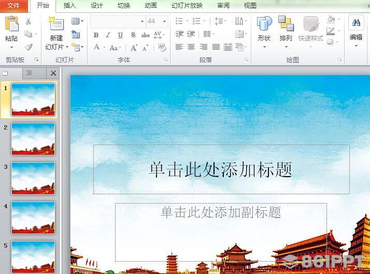Click the Numbering list icon
This screenshot has width=370, height=274.
pos(196,21)
